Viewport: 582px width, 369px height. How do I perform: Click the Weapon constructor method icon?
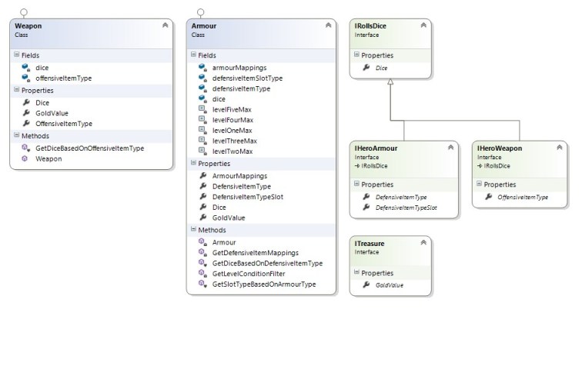(x=25, y=158)
